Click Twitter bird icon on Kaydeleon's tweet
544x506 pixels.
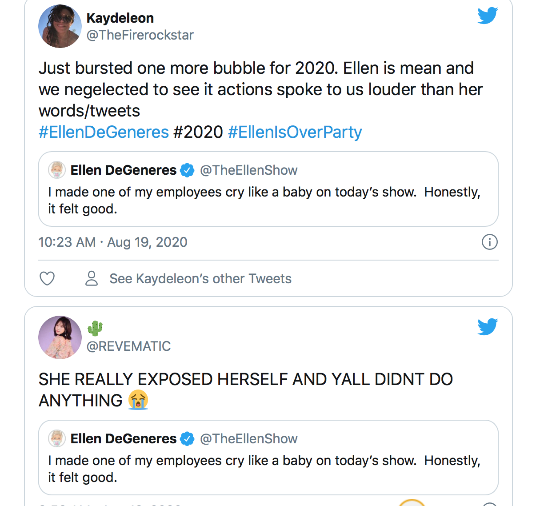(488, 16)
